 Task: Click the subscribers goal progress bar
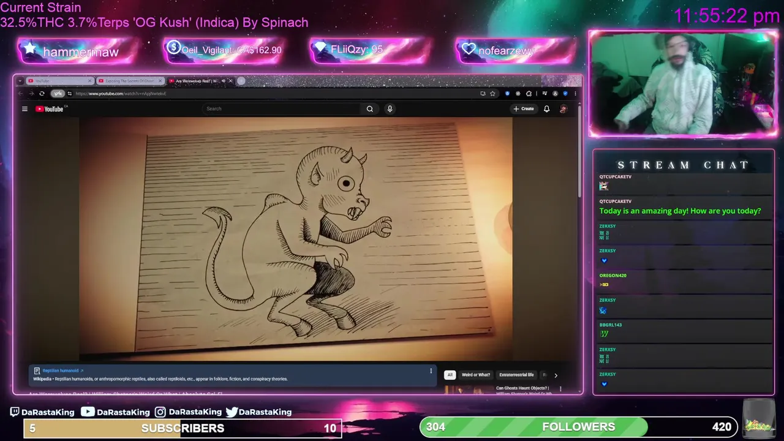pos(183,428)
